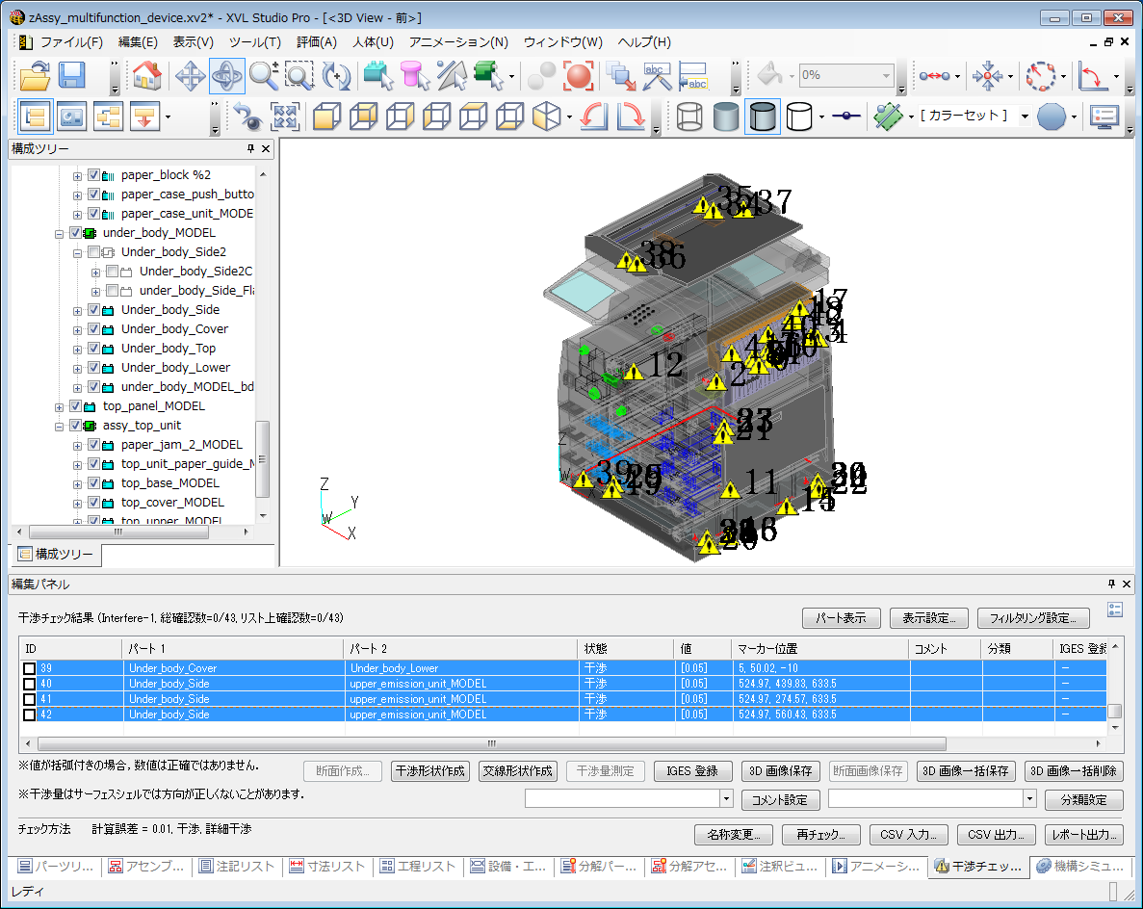
Task: Open the 評価(A) menu
Action: click(x=316, y=42)
